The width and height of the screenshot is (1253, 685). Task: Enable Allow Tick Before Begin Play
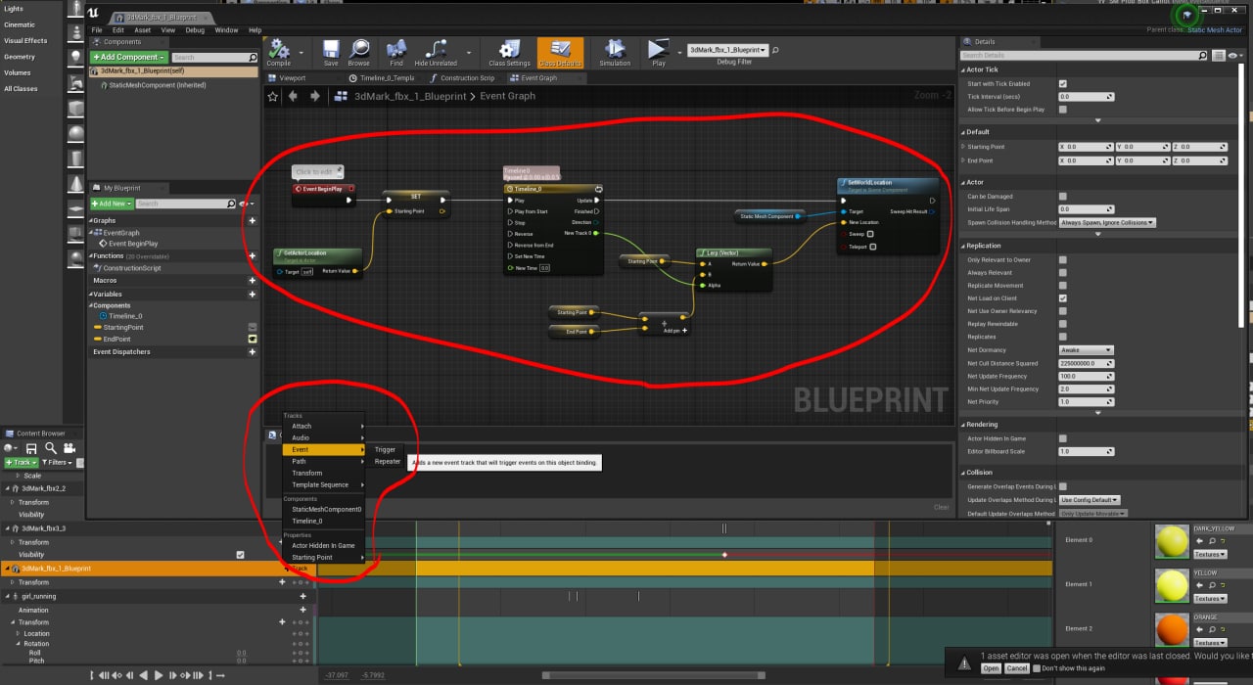point(1063,110)
